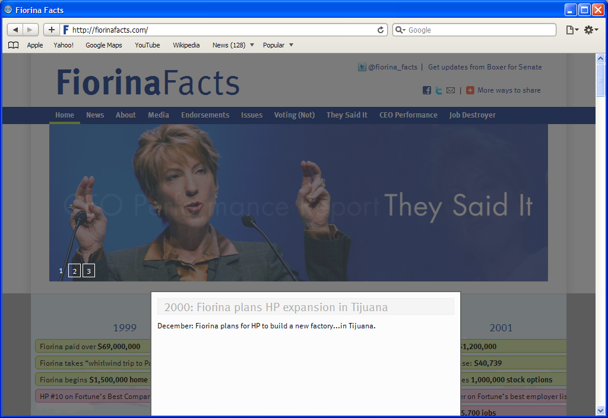
Task: Switch to the Issues navigation tab
Action: (251, 115)
